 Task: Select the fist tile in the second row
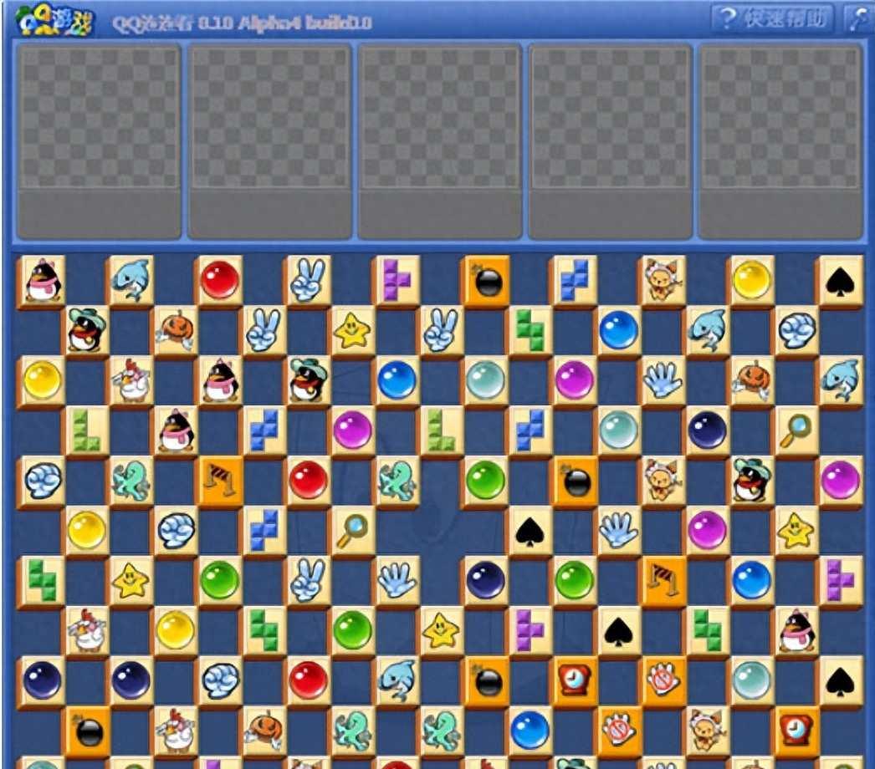coord(796,329)
